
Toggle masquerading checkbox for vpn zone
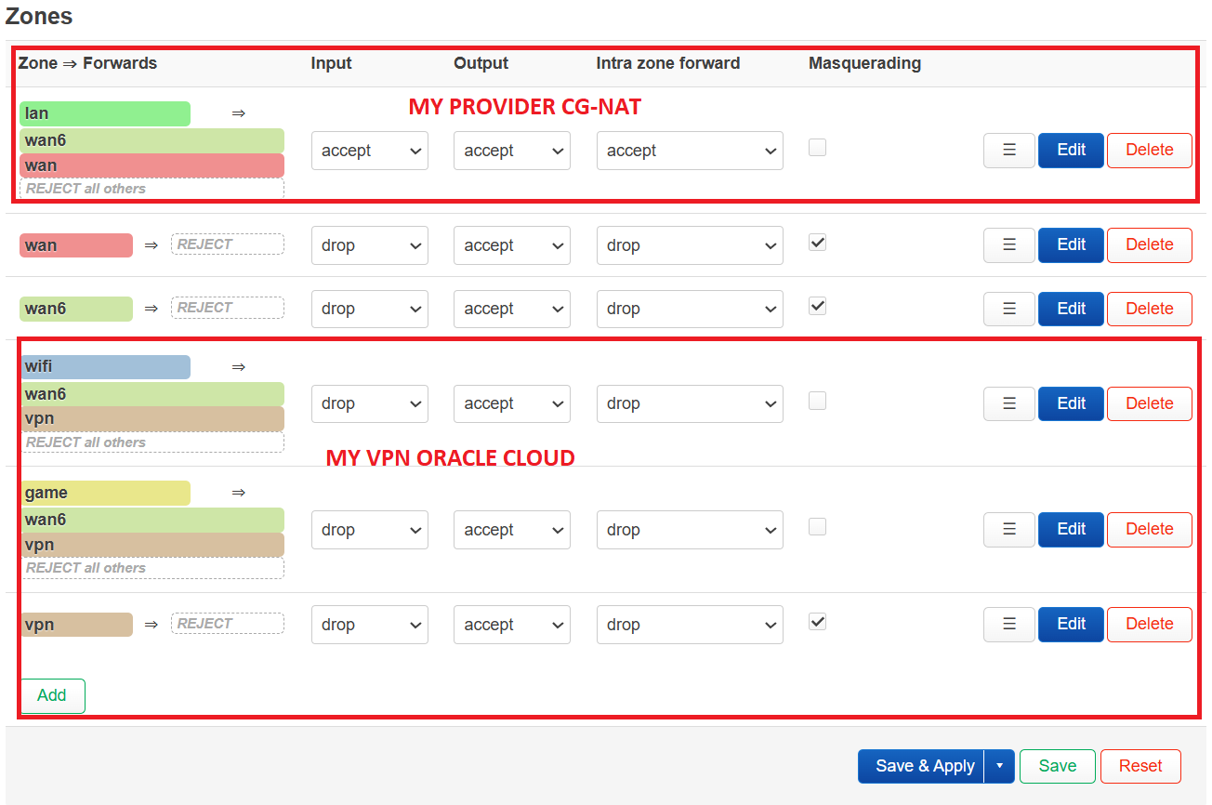point(817,621)
